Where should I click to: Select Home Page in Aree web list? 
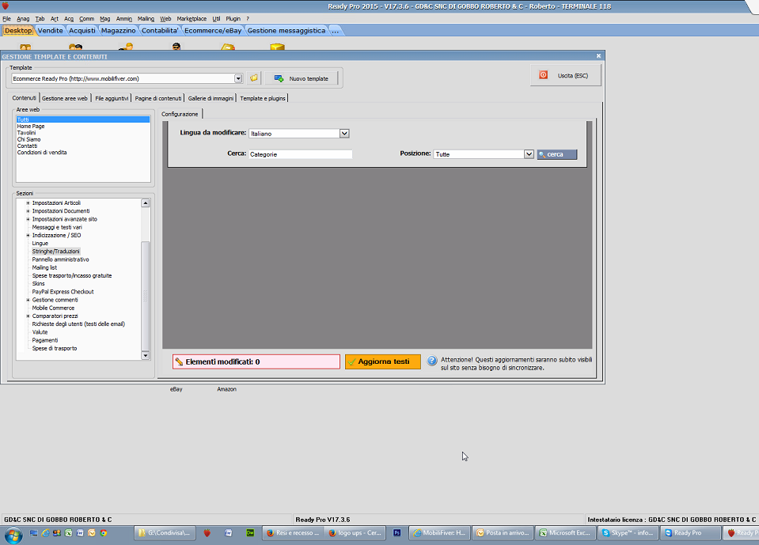[x=31, y=127]
